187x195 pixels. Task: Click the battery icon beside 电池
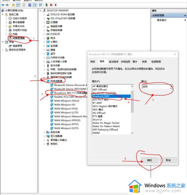point(48,38)
